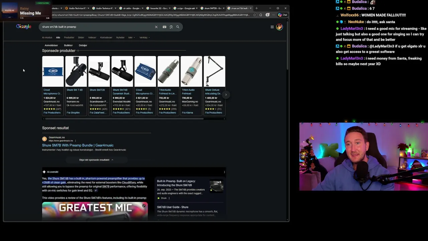Click the 'Cloudlifters' link in AI answer

129,182
